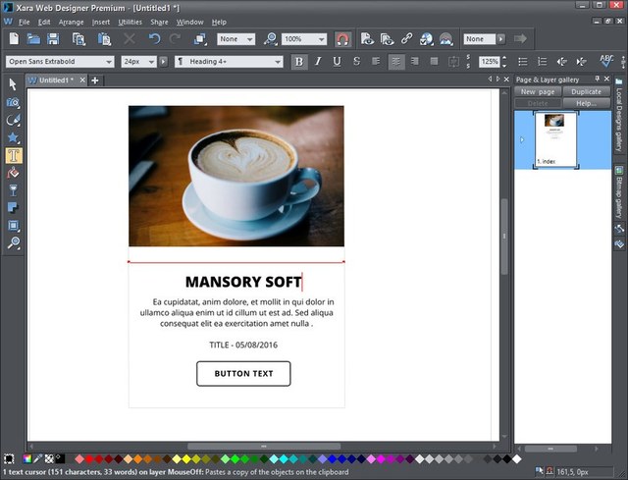Screen dimensions: 628x480
Task: Toggle Italic text formatting
Action: point(318,61)
